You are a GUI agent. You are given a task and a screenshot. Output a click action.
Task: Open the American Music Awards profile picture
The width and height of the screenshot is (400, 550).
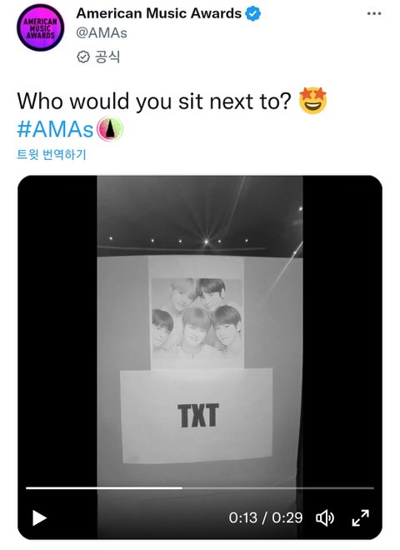[x=40, y=27]
